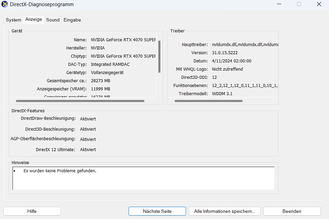329x219 pixels.
Task: Click the Treibermodell value WDDM 3.1
Action: pos(222,93)
